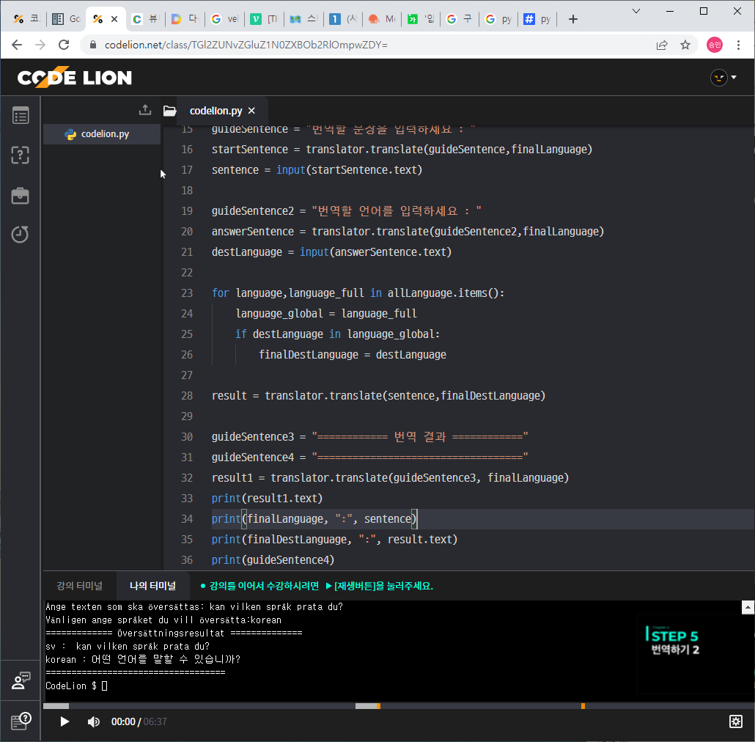The image size is (755, 742).
Task: Open the briefcase sidebar icon
Action: 21,196
